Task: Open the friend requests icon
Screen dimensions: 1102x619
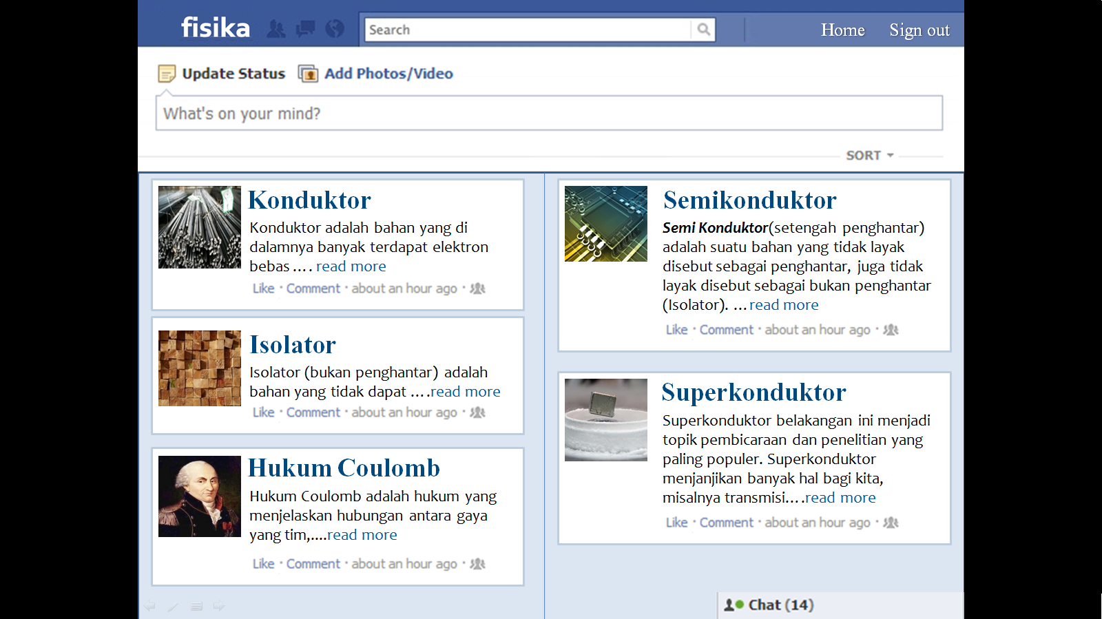Action: pos(276,29)
